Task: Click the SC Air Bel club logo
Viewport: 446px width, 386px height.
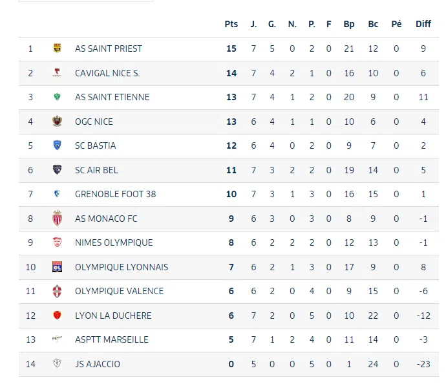Action: 57,170
